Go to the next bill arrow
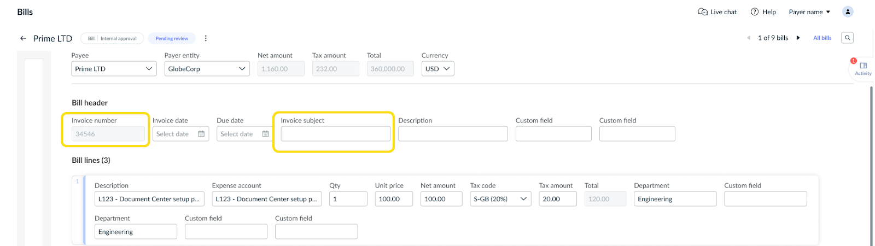The image size is (875, 246). [798, 38]
